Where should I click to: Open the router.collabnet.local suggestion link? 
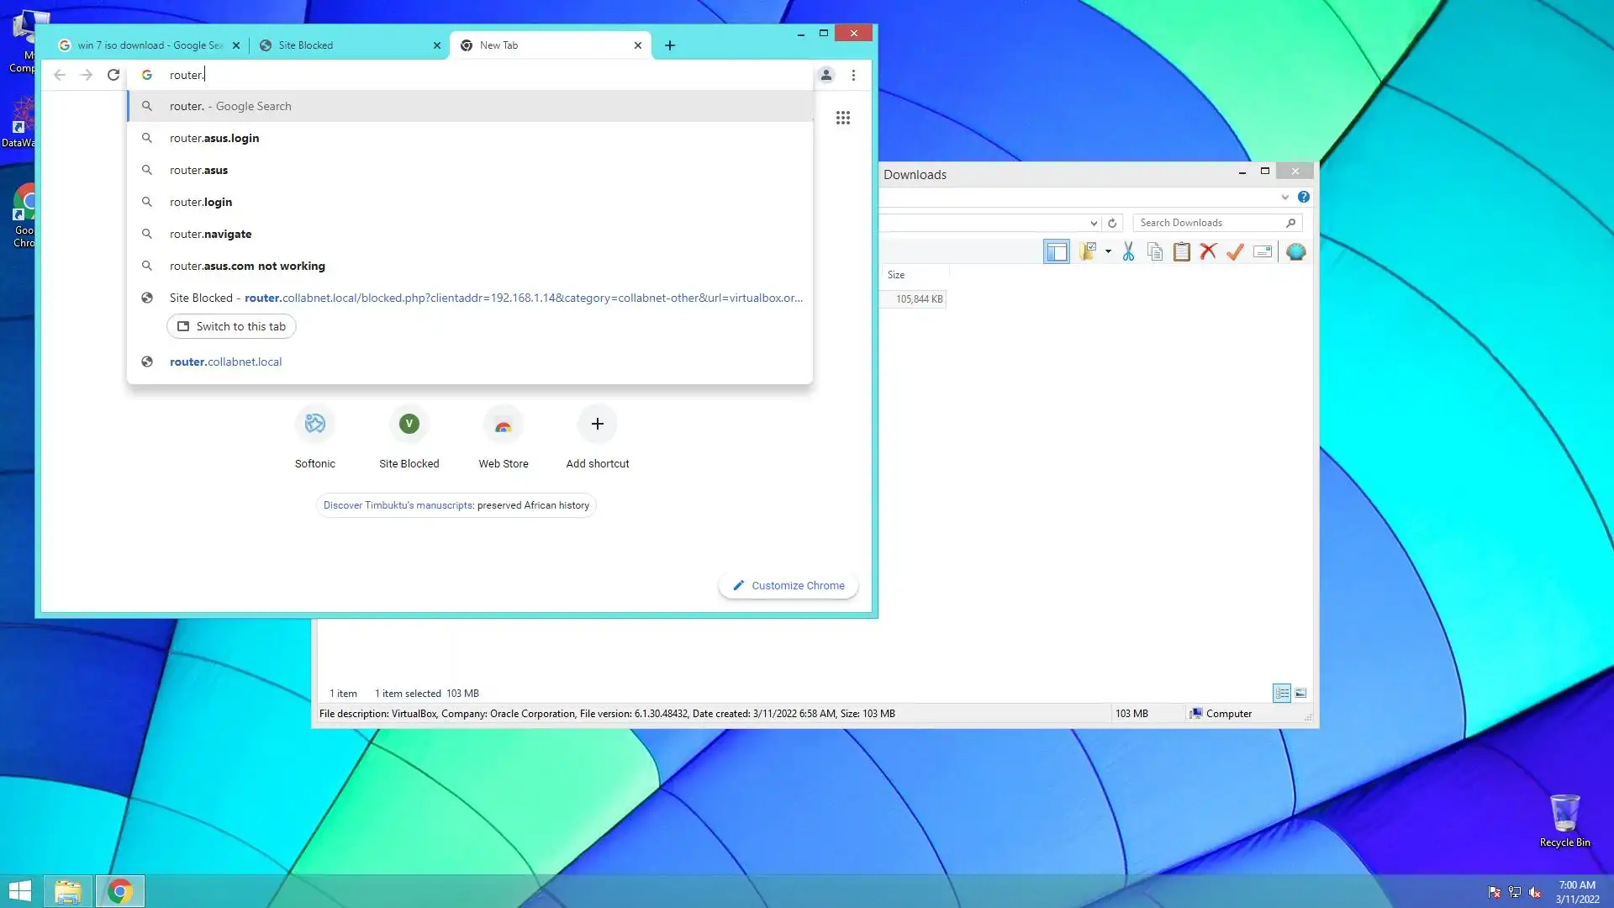[225, 362]
